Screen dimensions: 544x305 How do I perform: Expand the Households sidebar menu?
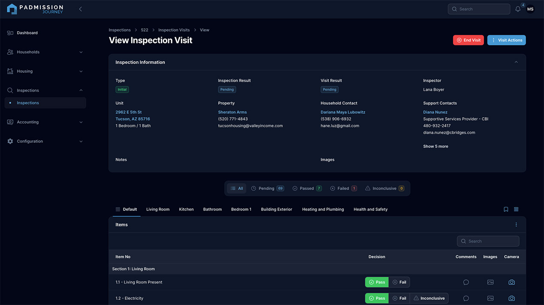click(x=81, y=52)
